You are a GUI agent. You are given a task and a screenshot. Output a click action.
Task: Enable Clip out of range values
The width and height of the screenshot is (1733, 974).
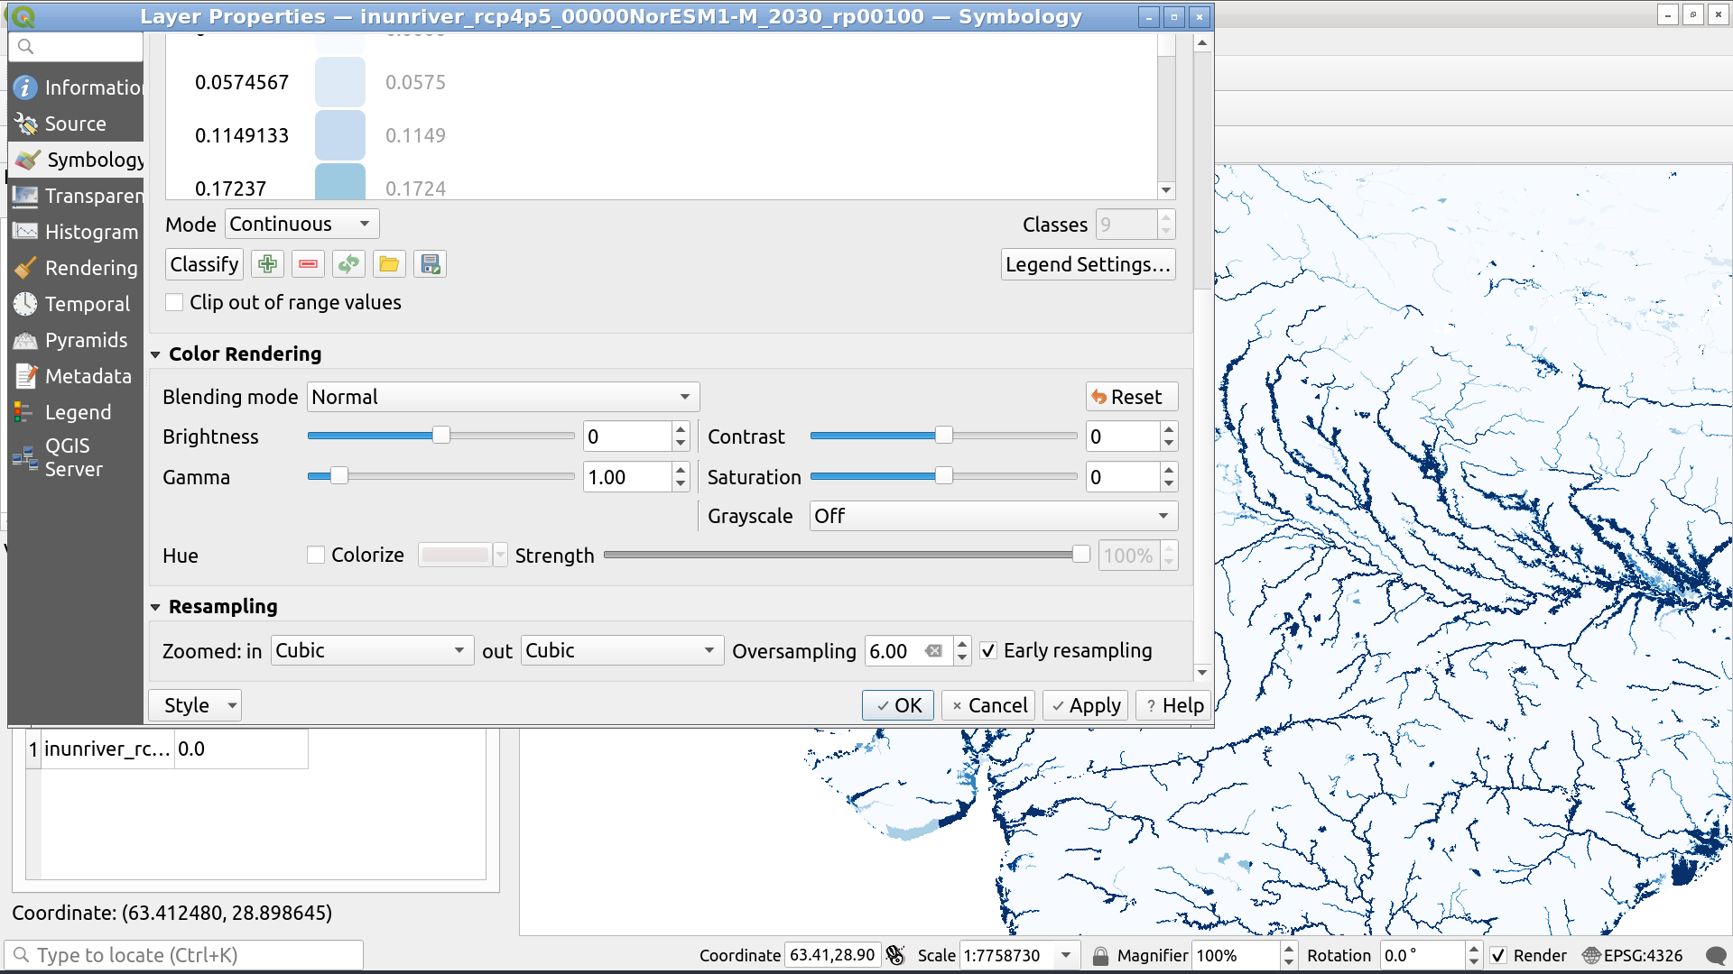173,302
